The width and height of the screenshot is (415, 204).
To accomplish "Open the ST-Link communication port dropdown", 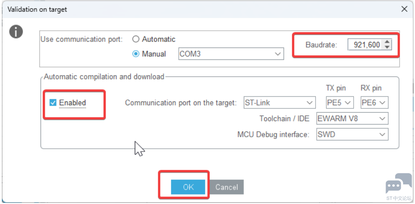I will click(x=279, y=103).
